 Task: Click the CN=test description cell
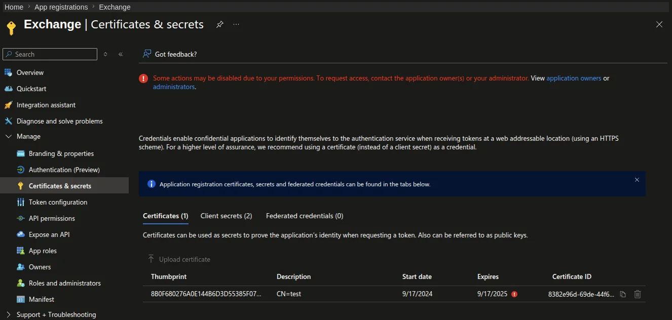[289, 294]
